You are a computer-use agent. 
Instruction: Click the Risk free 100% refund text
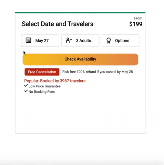pyautogui.click(x=98, y=72)
